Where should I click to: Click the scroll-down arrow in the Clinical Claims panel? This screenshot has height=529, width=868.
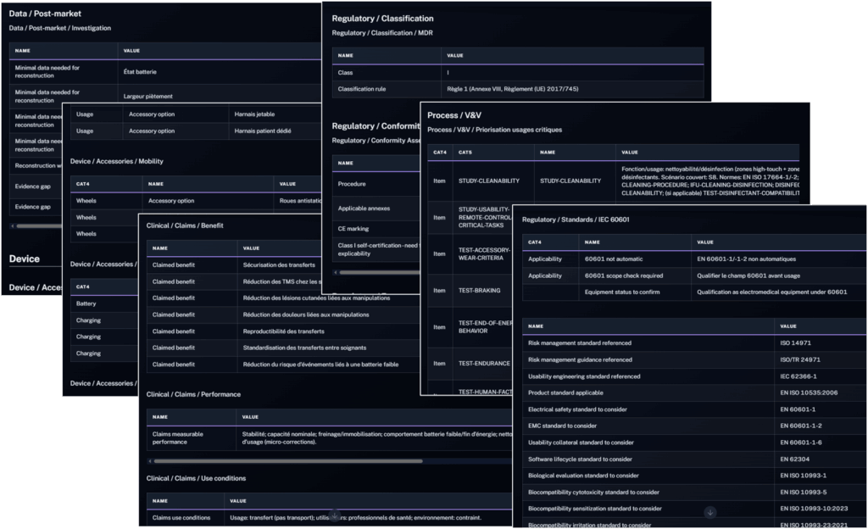[x=334, y=515]
